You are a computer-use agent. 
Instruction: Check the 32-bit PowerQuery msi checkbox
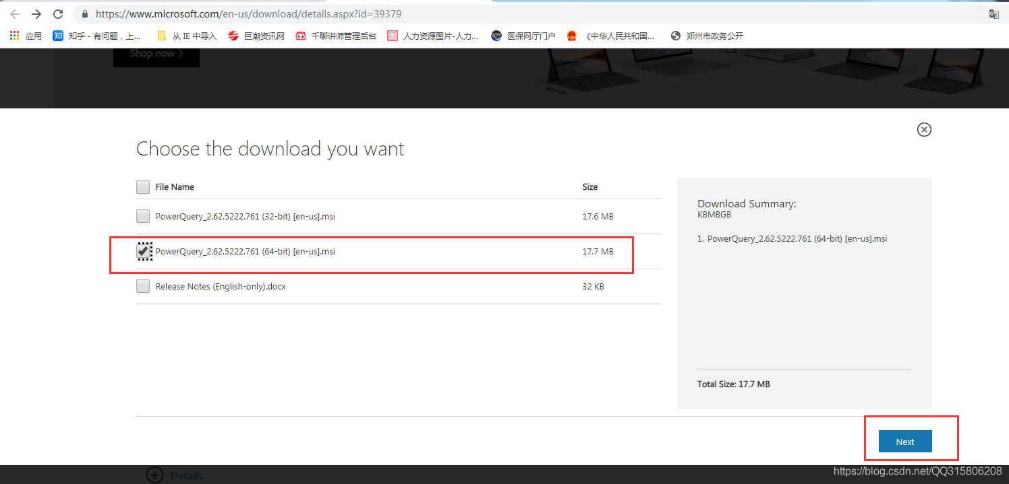tap(143, 216)
